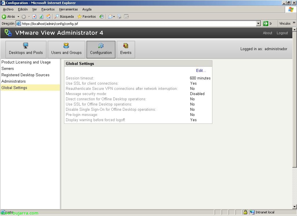Open back button history dropdown arrow
Screen dimensions: 297x216
pyautogui.click(x=18, y=17)
